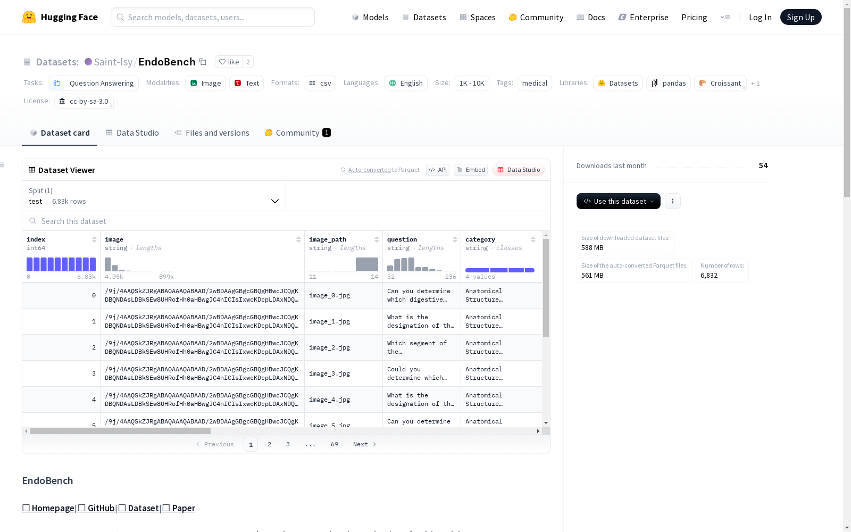851x532 pixels.
Task: Select the Text modality tag
Action: point(247,83)
